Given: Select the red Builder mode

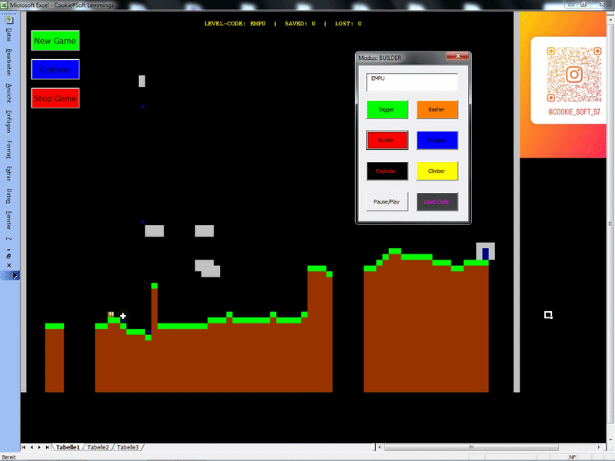Looking at the screenshot, I should pyautogui.click(x=387, y=140).
